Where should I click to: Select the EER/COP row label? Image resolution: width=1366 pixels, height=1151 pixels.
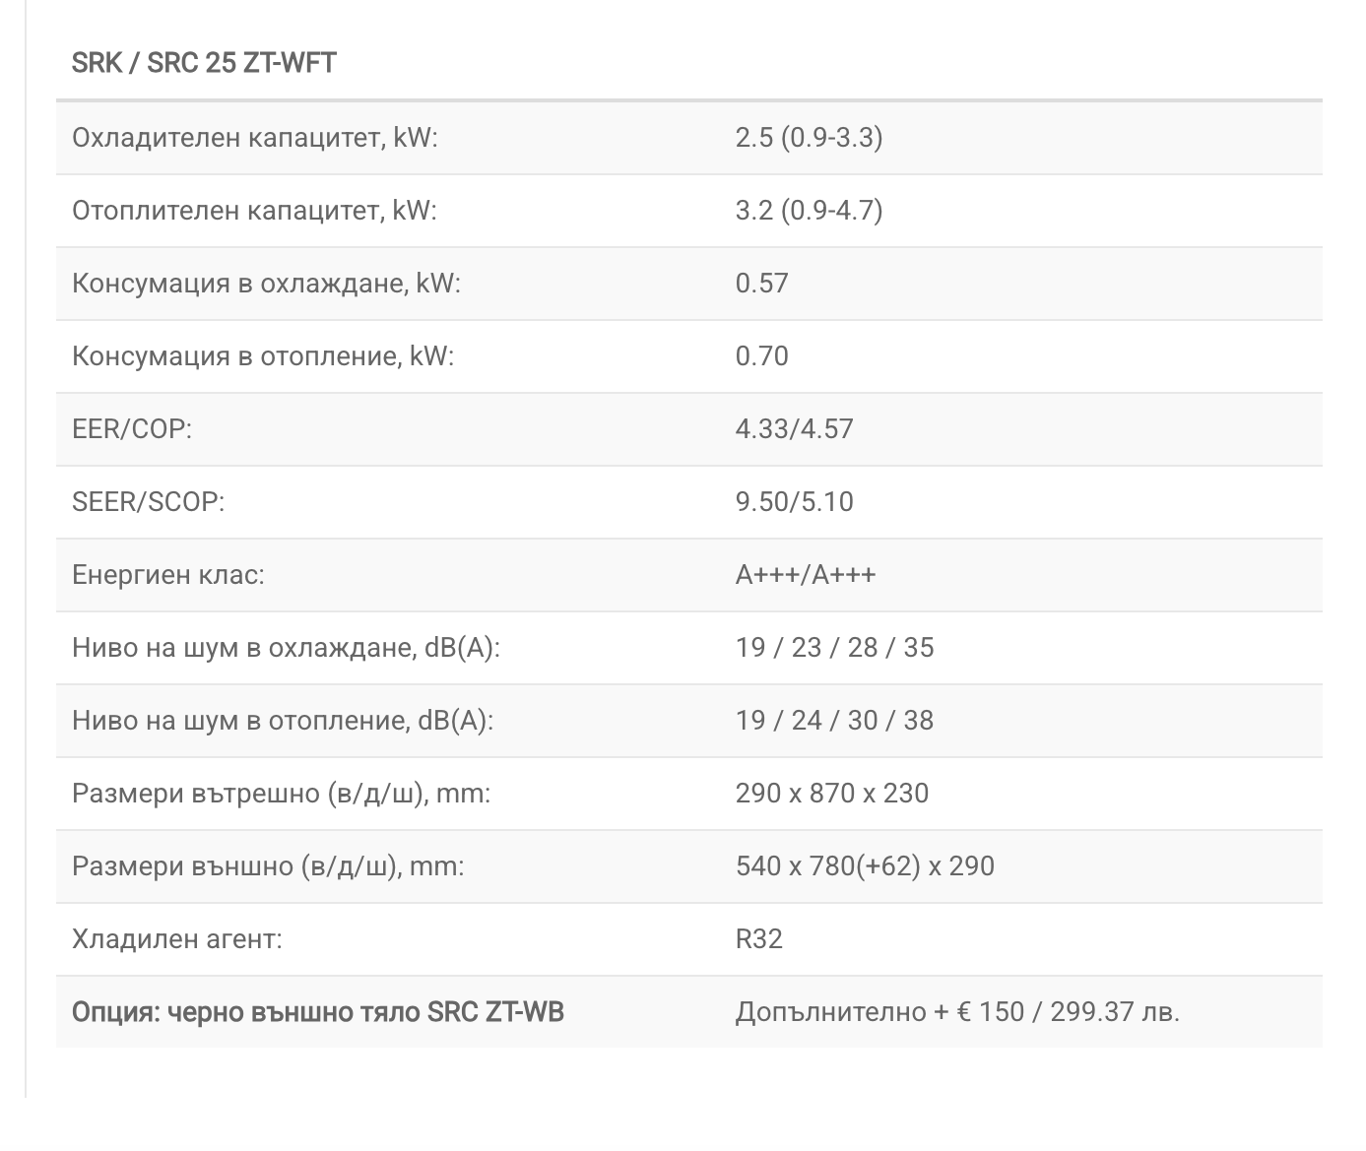click(132, 428)
